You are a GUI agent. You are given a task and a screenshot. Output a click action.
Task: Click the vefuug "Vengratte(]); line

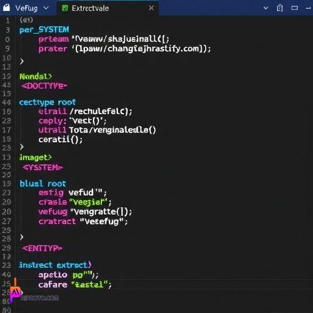[x=85, y=212]
